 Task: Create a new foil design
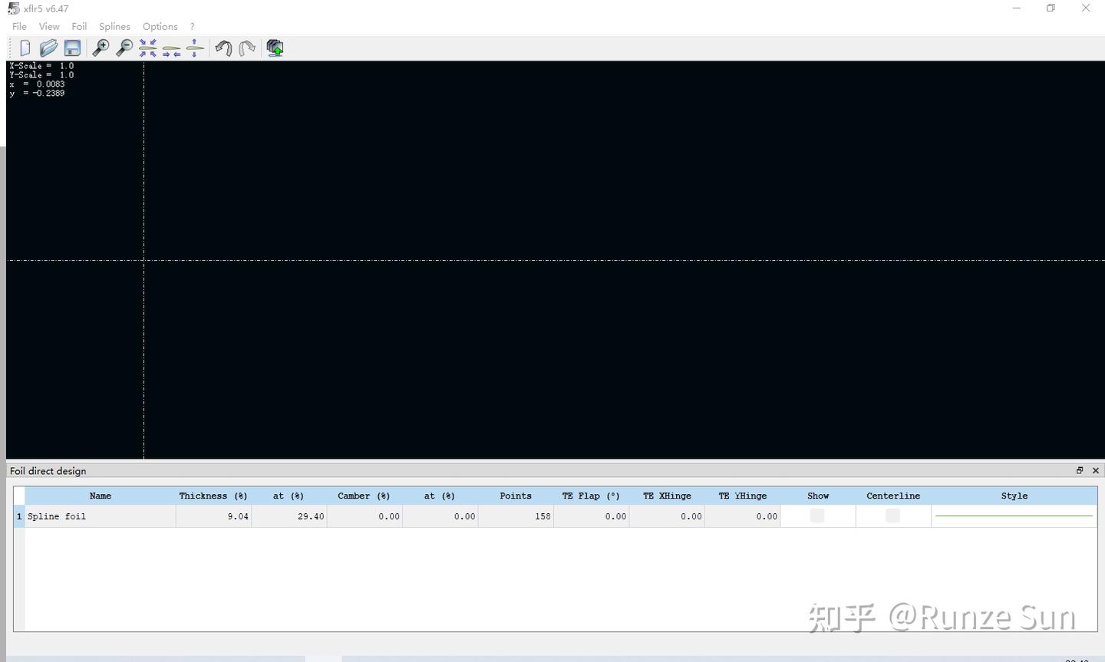click(25, 48)
